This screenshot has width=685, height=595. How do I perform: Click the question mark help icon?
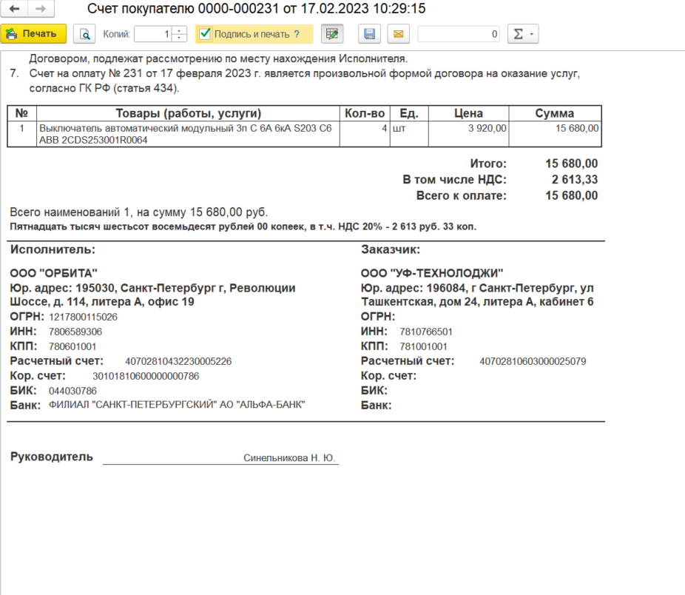(297, 34)
